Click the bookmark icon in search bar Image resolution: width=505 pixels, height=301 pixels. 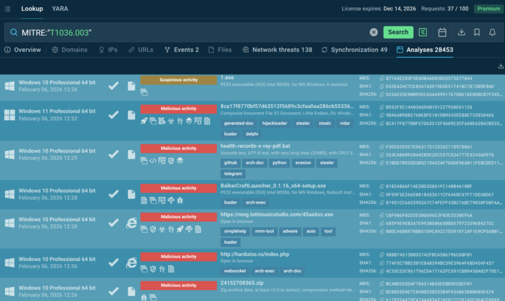pos(477,32)
